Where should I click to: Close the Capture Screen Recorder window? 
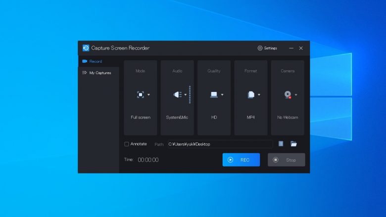301,48
